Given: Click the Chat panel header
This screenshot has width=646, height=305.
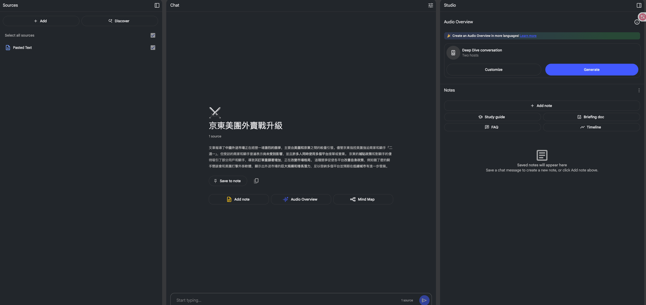Looking at the screenshot, I should 175,5.
